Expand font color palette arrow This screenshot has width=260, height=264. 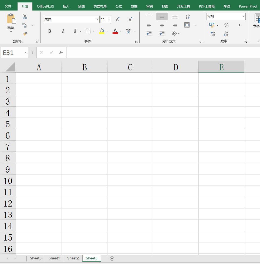pyautogui.click(x=121, y=31)
